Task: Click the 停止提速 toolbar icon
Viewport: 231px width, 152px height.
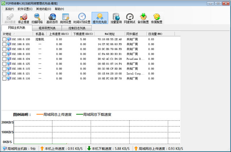Action: (x=25, y=18)
